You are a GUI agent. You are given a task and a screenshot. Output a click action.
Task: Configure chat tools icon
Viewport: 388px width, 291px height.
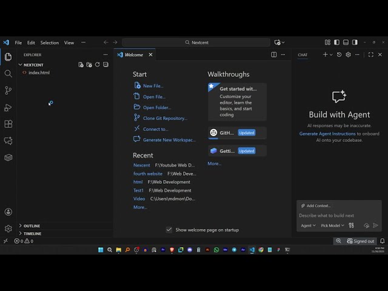coord(351,226)
